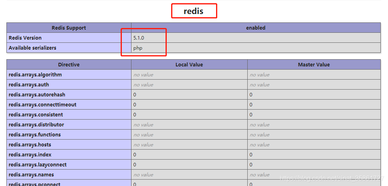Click master value 0 of redis.arrays.autorehash
The image size is (388, 186).
[x=251, y=95]
